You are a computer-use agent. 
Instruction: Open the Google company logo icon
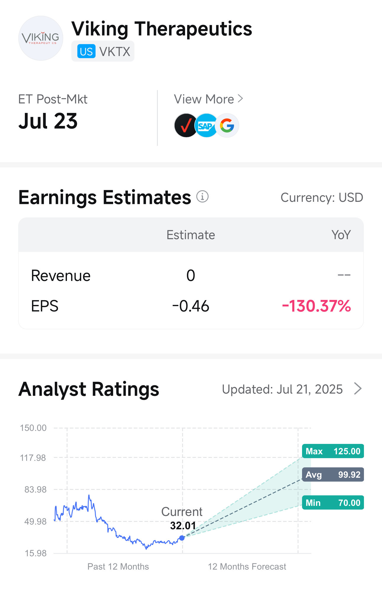[227, 125]
